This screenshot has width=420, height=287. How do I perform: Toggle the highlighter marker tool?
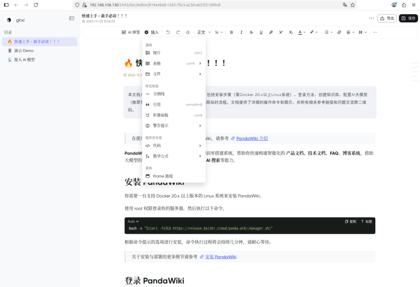[x=271, y=32]
